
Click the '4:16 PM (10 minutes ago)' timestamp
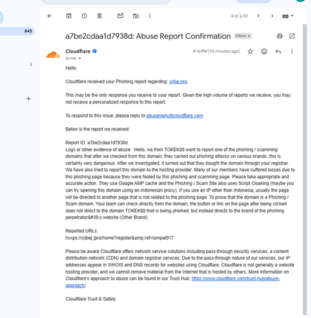pos(216,52)
